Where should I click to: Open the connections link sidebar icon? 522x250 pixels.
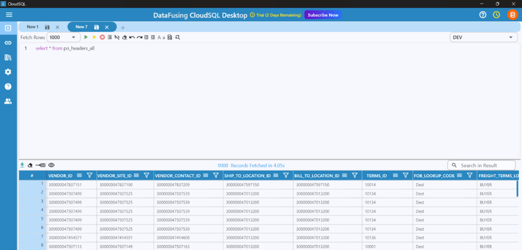8,43
